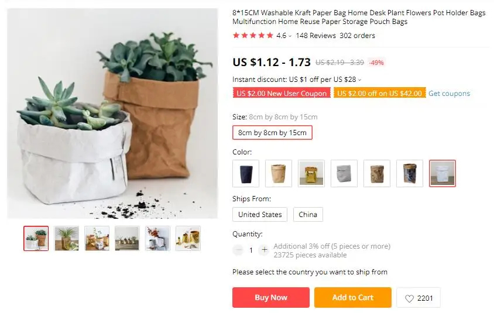Click the Get coupons link

click(x=450, y=94)
